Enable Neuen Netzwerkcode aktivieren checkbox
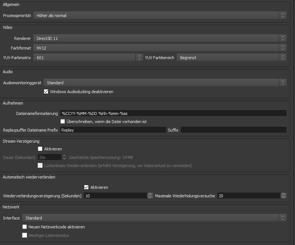Screen dimensions: 295x245 click(x=25, y=227)
